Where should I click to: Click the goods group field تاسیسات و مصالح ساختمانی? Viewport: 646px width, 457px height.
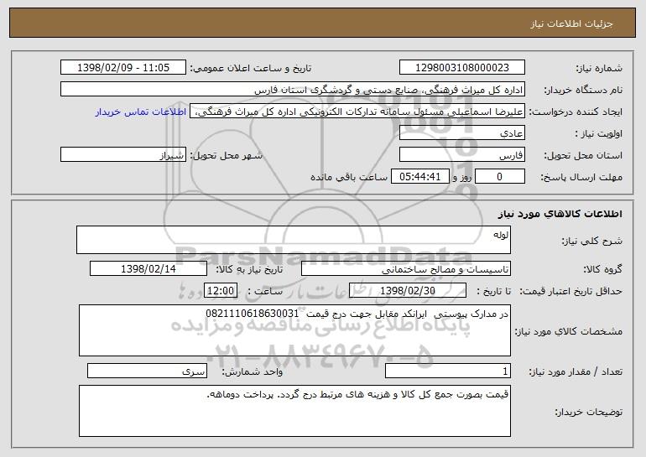click(x=406, y=269)
